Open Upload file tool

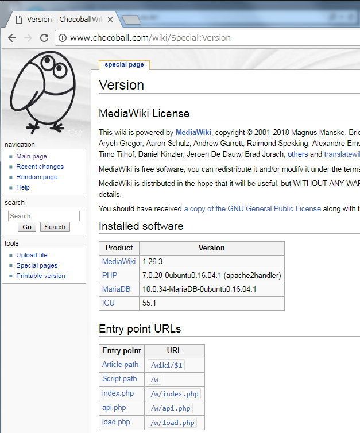tap(32, 255)
